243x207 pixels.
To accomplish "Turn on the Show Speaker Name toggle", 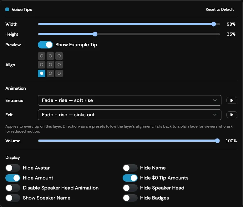I will (x=13, y=198).
